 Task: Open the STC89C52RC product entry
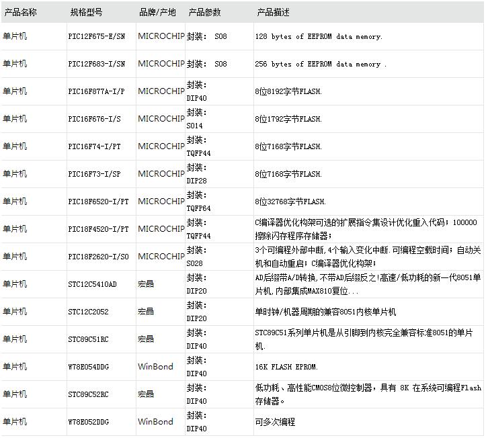88,394
